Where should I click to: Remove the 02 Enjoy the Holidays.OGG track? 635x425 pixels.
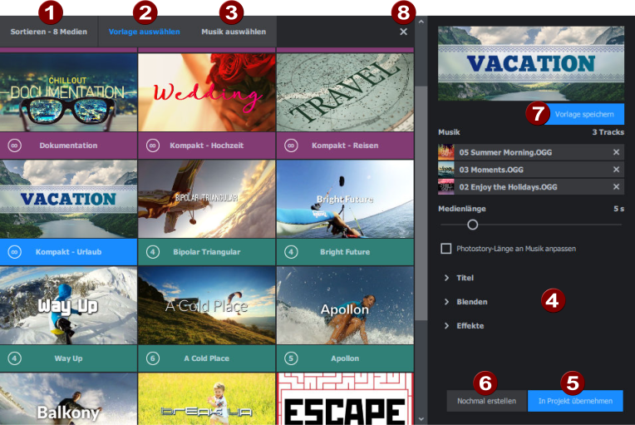(616, 186)
